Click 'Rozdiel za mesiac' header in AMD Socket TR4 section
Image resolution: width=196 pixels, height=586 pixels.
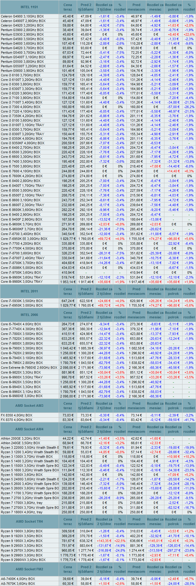click(x=155, y=522)
